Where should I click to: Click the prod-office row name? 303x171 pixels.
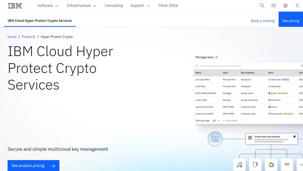[201, 86]
